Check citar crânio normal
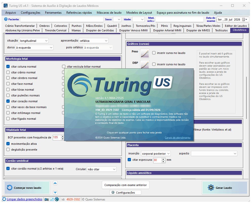Image resolution: width=252 pixels, height=204 pixels. coord(8,72)
